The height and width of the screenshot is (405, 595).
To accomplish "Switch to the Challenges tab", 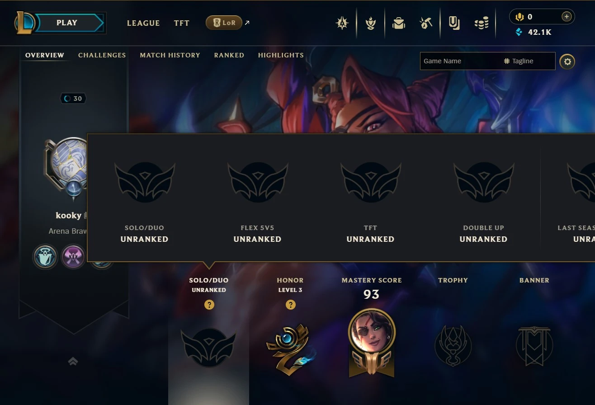I will [102, 55].
